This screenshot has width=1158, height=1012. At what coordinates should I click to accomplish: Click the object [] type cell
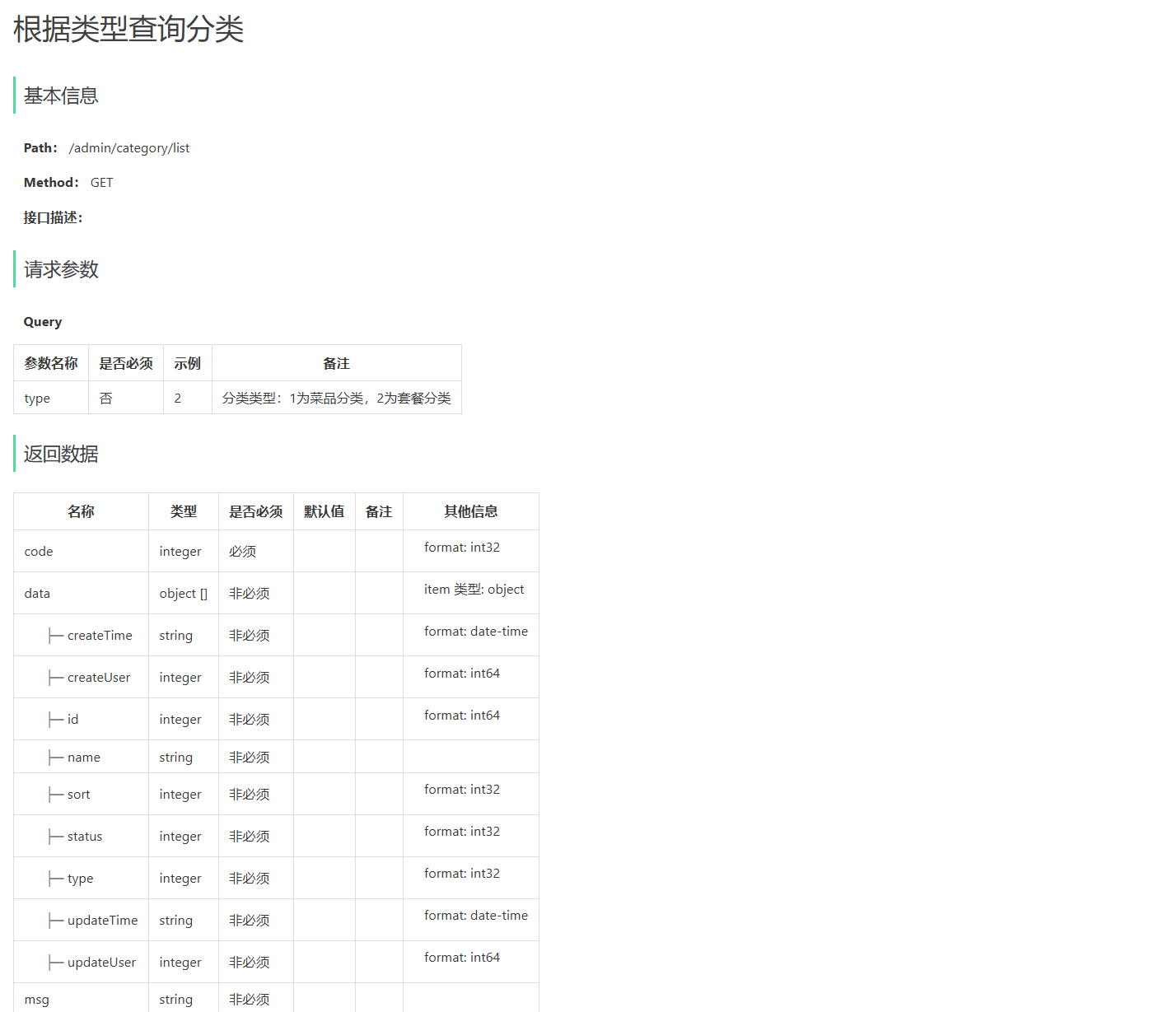184,594
